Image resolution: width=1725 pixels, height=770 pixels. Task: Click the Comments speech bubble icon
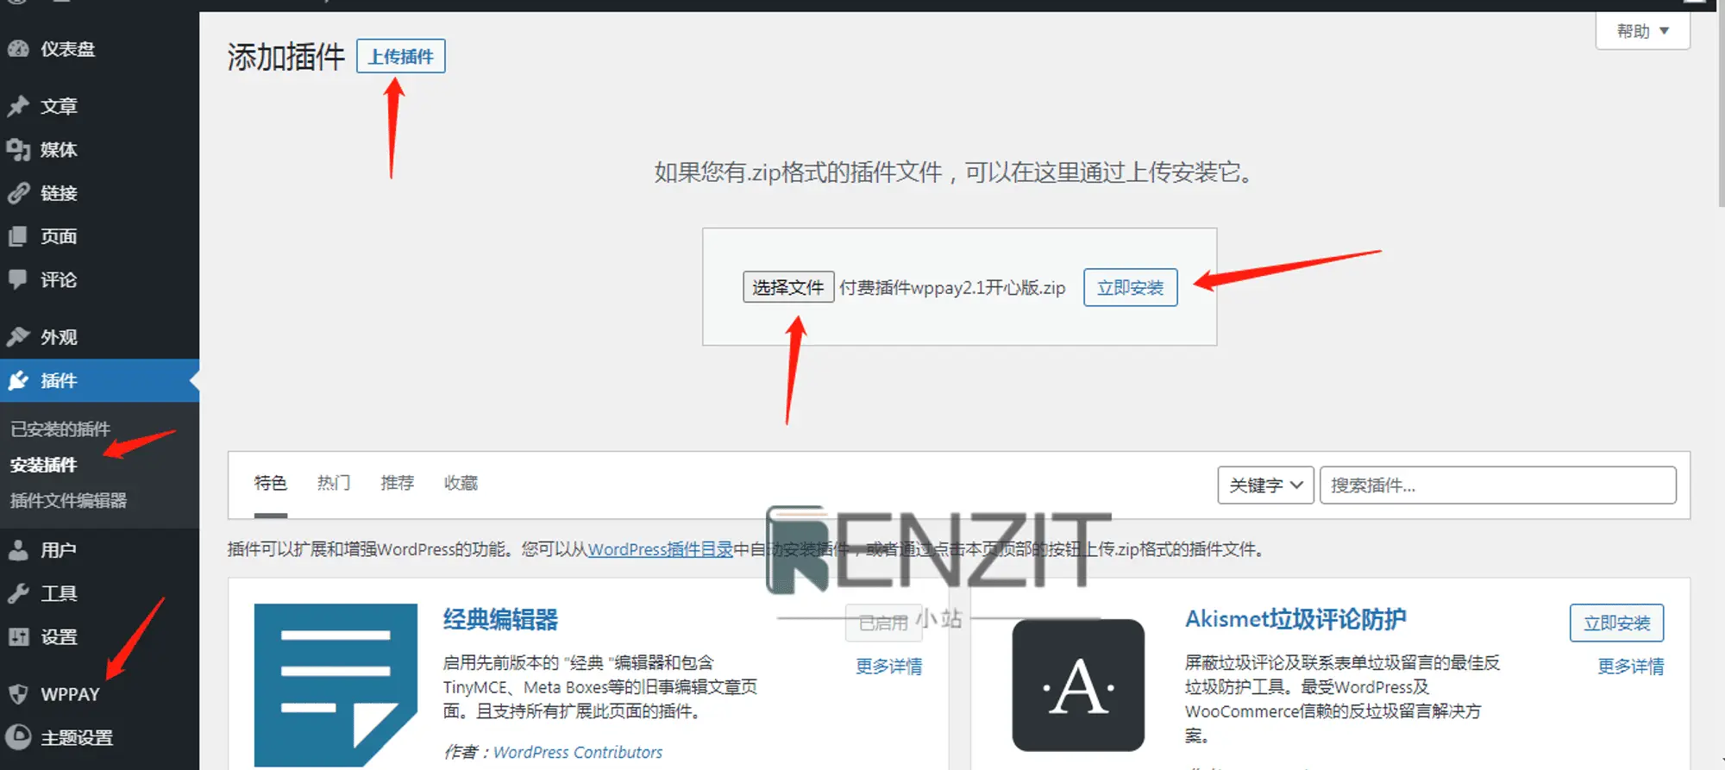[x=18, y=279]
